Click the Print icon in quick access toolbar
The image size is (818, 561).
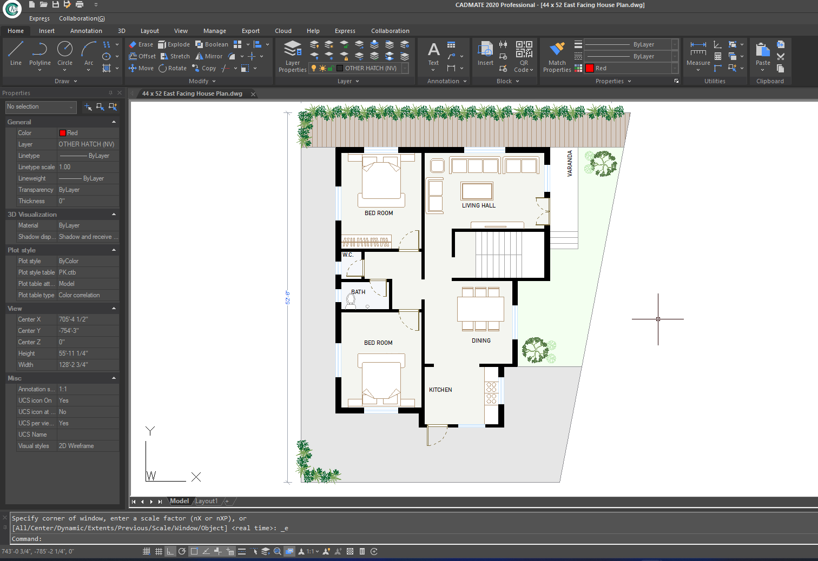click(x=80, y=4)
